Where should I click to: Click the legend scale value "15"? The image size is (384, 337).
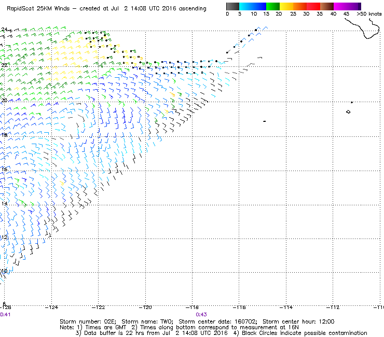click(266, 14)
